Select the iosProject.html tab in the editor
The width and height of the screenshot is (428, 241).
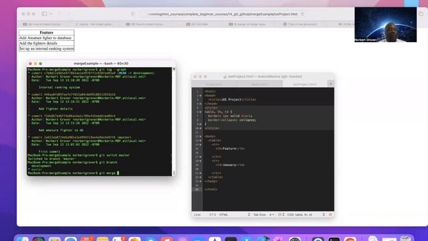pyautogui.click(x=305, y=84)
